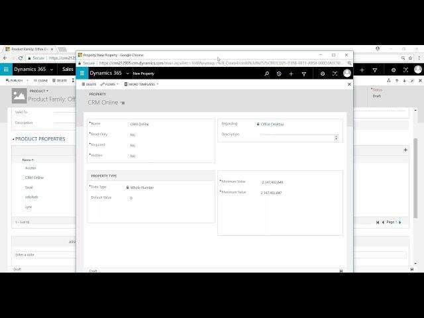
Task: Go to previous page of properties grid
Action: [x=383, y=223]
